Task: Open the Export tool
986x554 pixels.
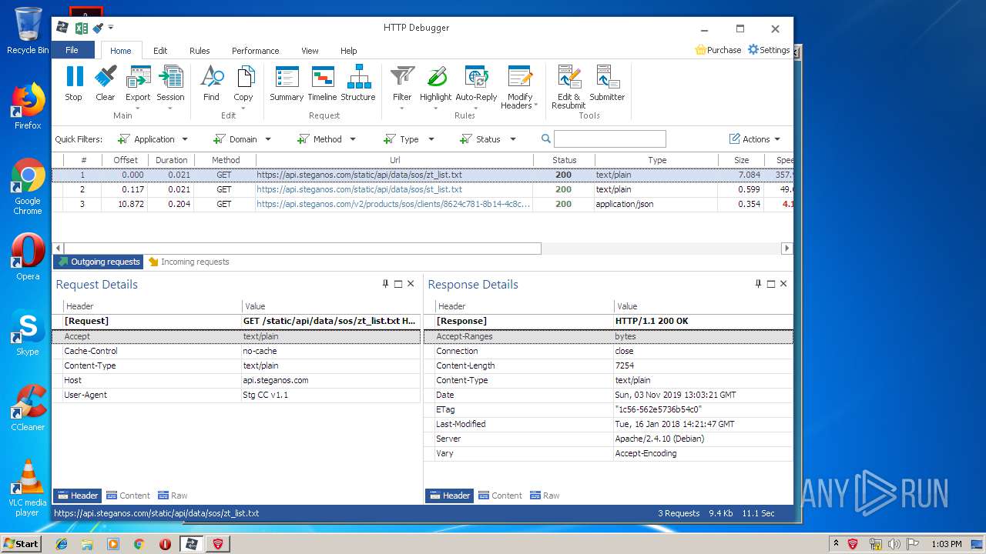Action: click(x=138, y=88)
